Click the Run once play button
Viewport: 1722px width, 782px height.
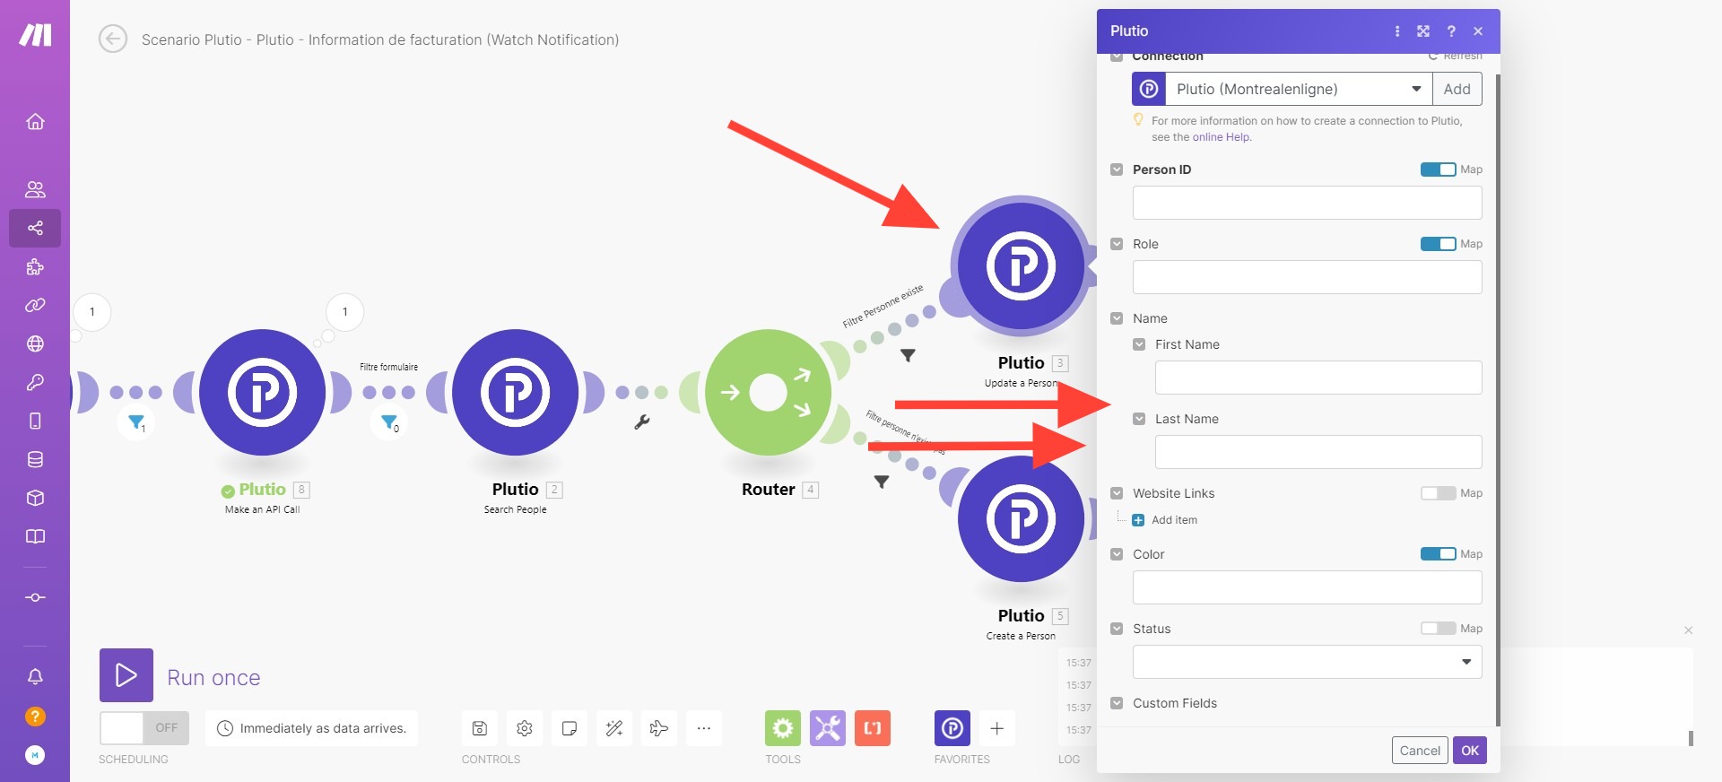(126, 675)
